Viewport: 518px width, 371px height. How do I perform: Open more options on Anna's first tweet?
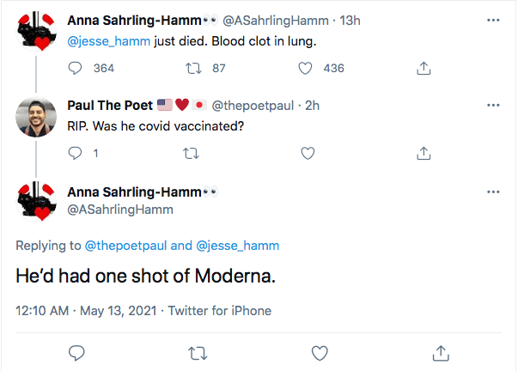point(493,19)
